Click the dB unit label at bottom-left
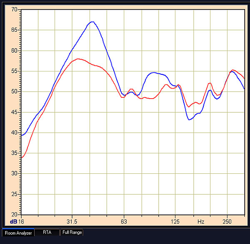Viewport: 250px width, 244px height. [12, 221]
